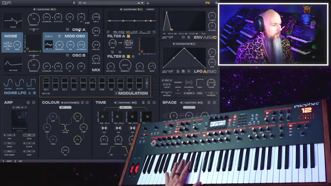Toggle the ARP lock icon

[28, 102]
